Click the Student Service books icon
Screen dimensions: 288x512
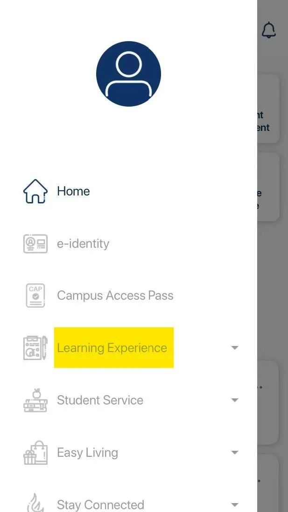35,400
